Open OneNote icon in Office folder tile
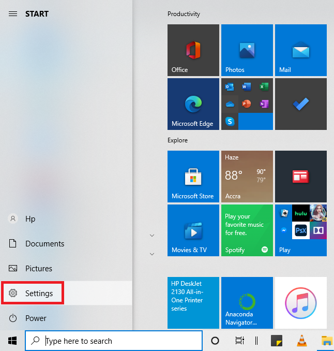Screen dimensions: 334x351 tap(264, 104)
